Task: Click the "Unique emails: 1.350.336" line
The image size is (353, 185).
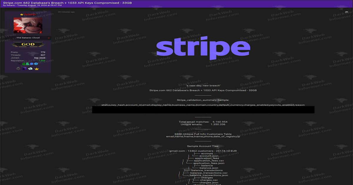Action: pos(203,124)
